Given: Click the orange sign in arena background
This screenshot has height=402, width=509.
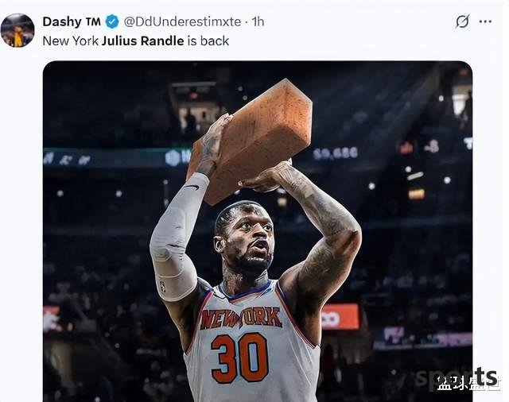Looking at the screenshot, I should click(x=341, y=317).
